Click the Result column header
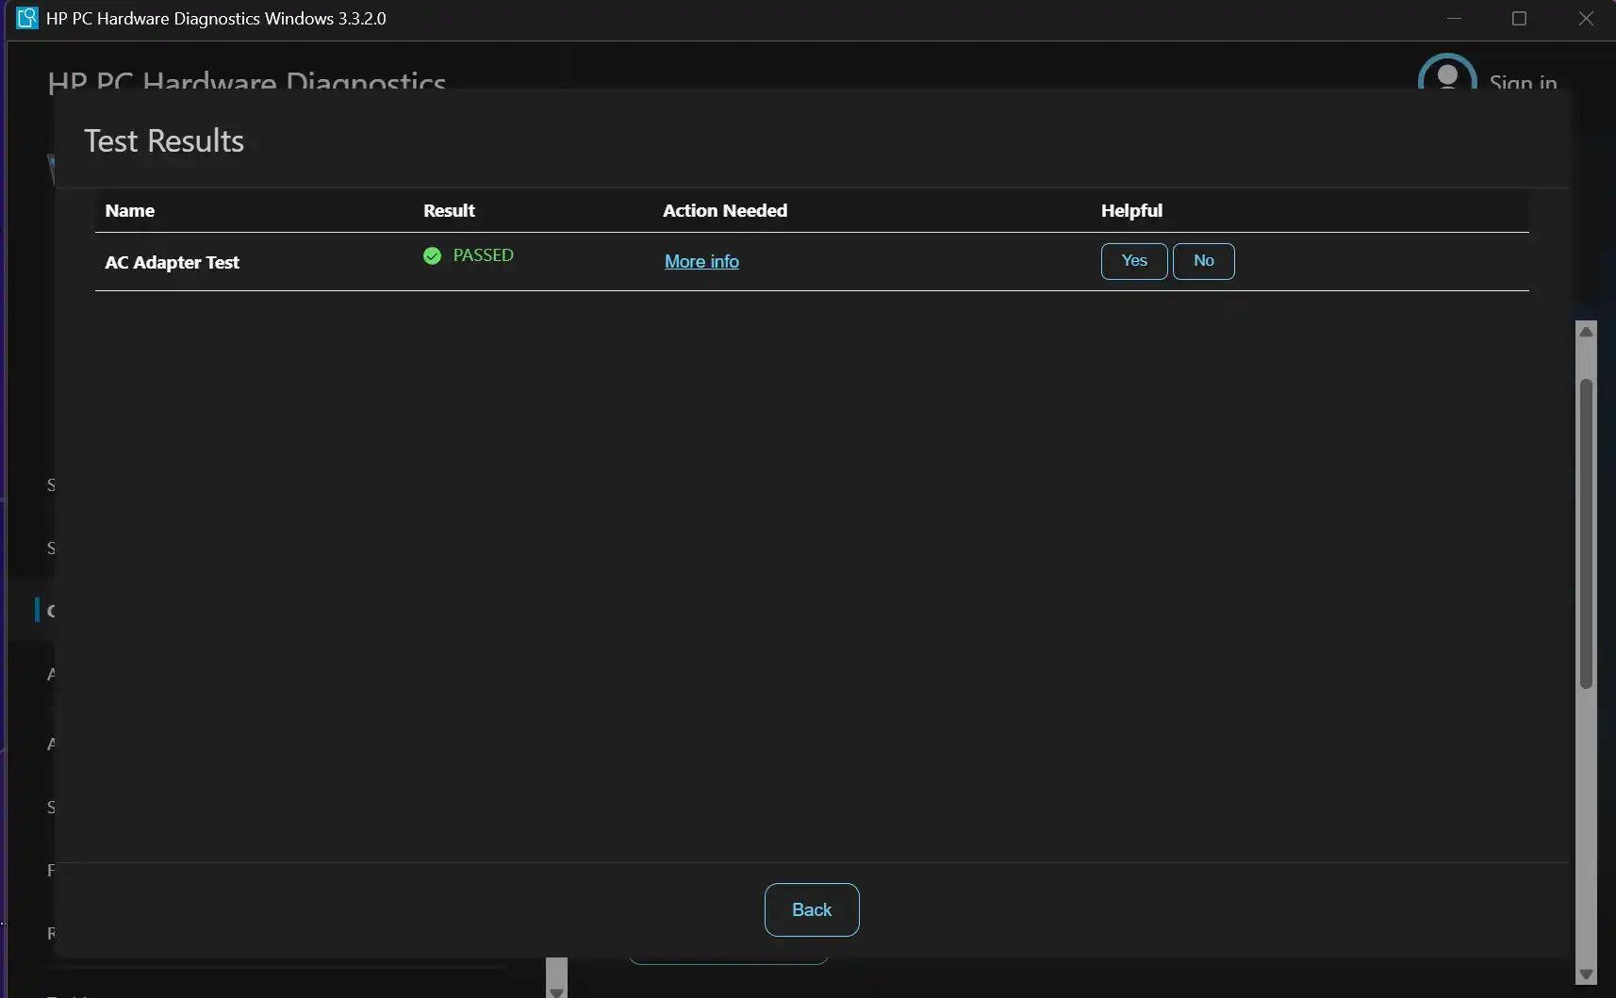1616x998 pixels. (449, 210)
